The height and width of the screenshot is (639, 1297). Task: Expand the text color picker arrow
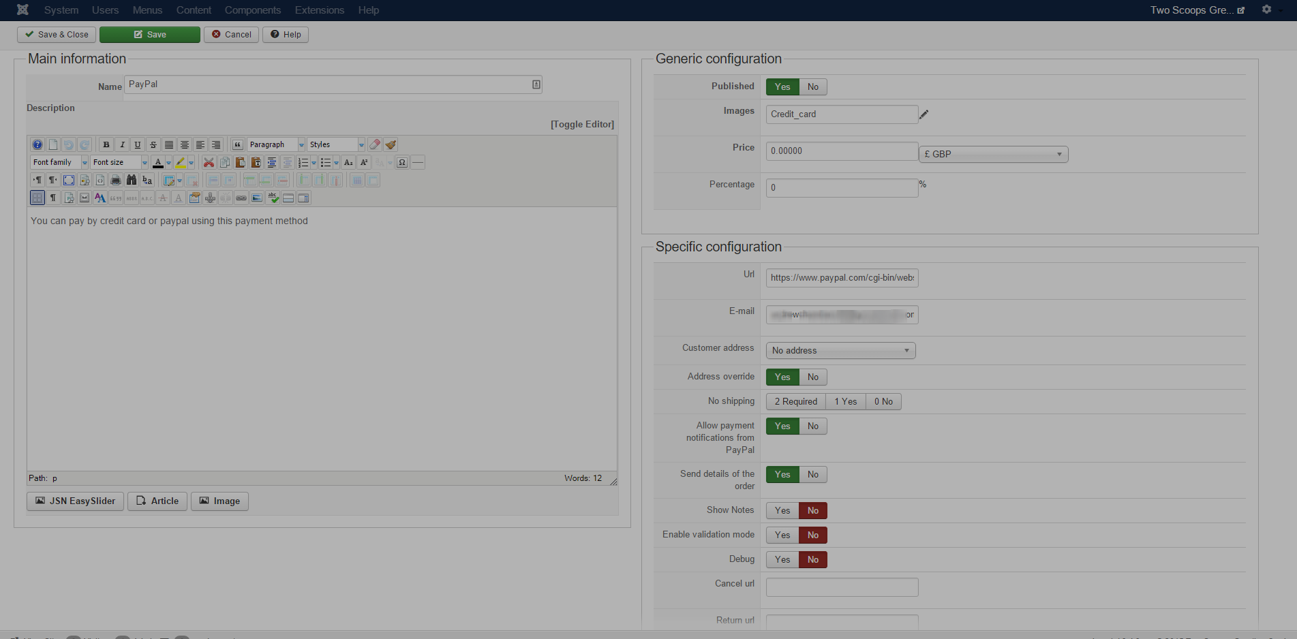[x=168, y=162]
